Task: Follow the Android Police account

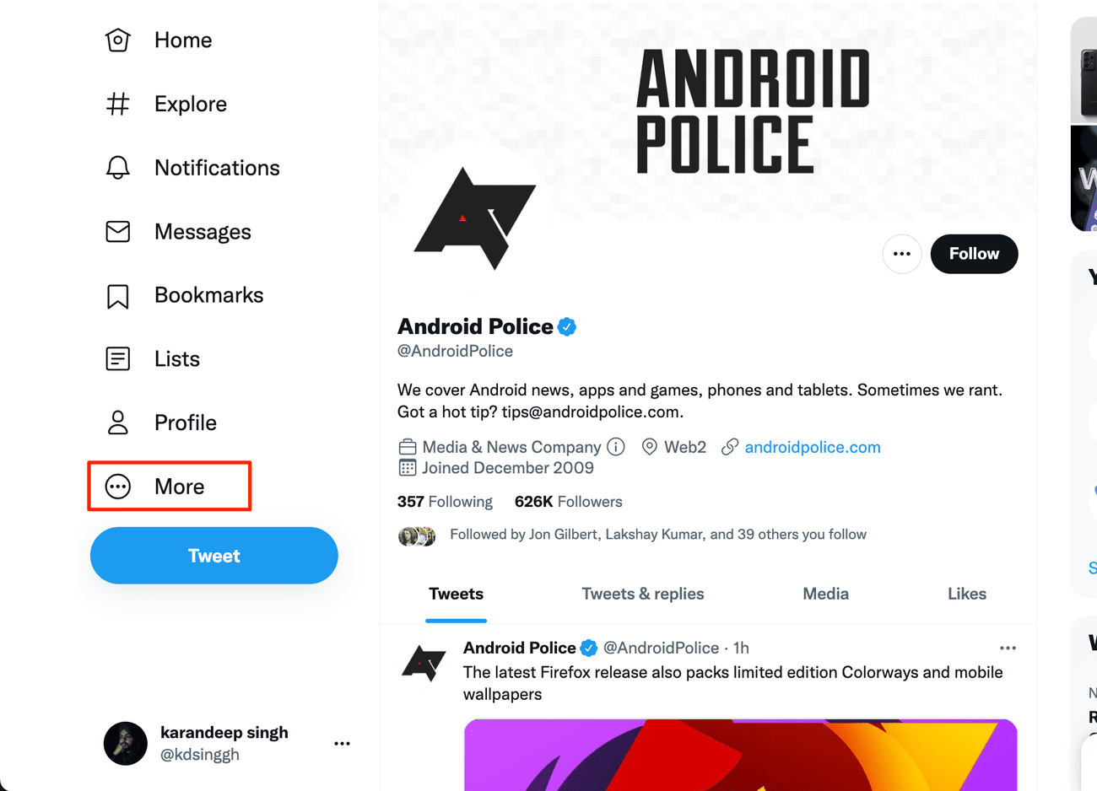Action: (x=974, y=254)
